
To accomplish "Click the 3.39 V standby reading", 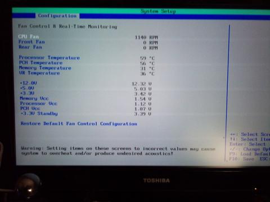I will 143,114.
